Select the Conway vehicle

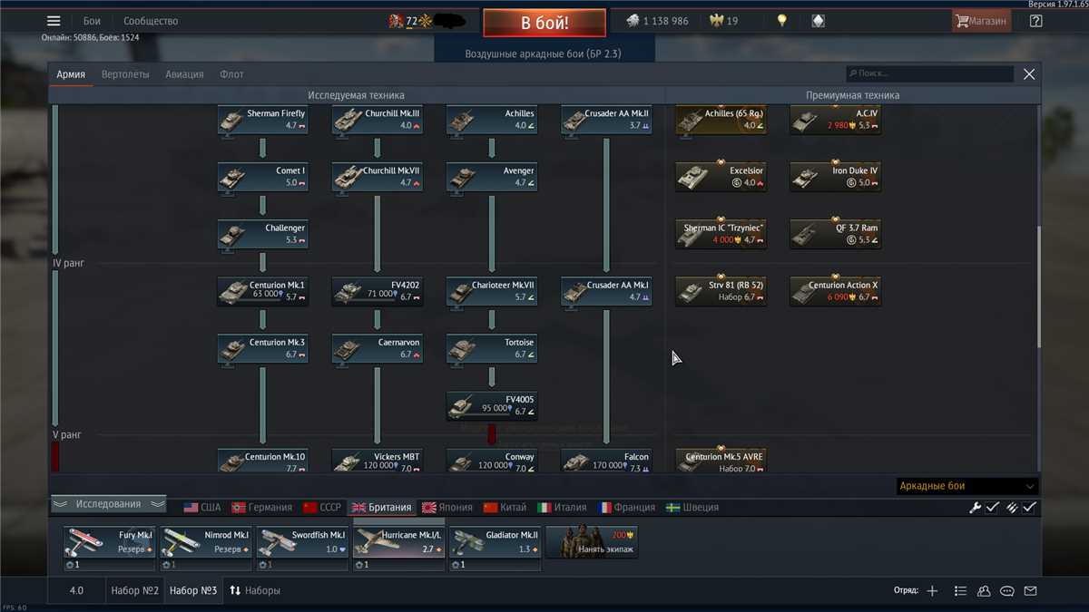[492, 461]
